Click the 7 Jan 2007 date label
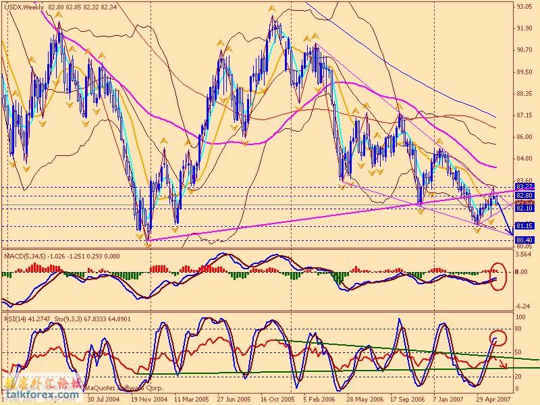Image resolution: width=540 pixels, height=405 pixels. tap(449, 399)
